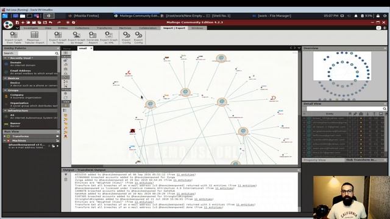
Task: Collapse the Infrastructure palette section
Action: coord(5,111)
